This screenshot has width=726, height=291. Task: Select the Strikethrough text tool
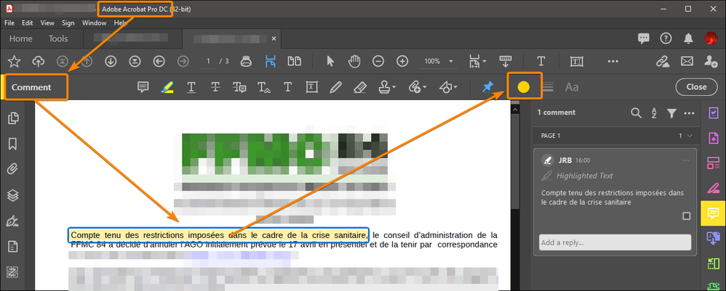pos(215,87)
